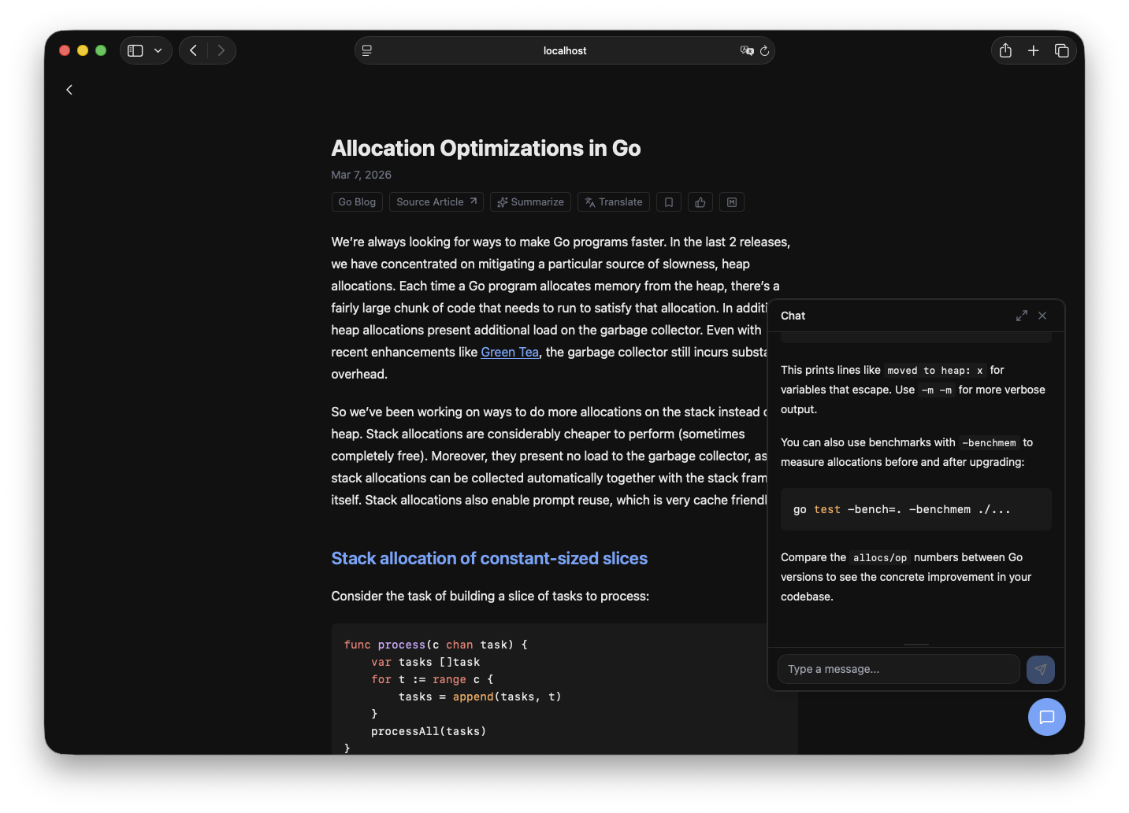Expand the Chat panel to fullscreen
The height and width of the screenshot is (813, 1129).
click(1022, 315)
